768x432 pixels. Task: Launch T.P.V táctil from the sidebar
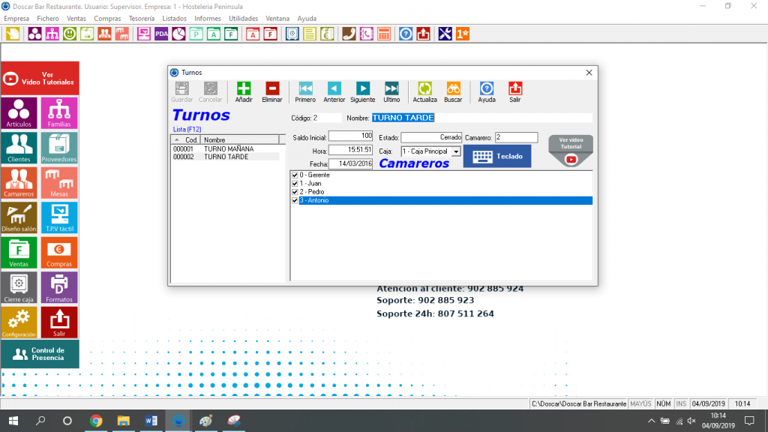tap(59, 217)
